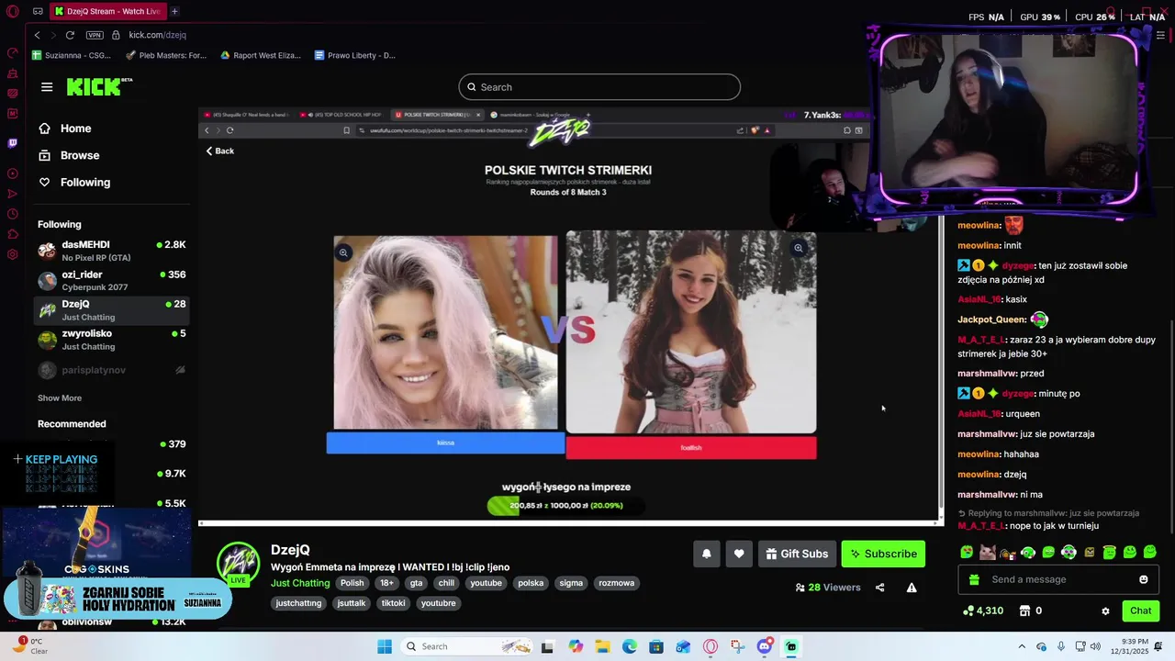Click the KICK logo
Screen dimensions: 1175x661
point(93,86)
